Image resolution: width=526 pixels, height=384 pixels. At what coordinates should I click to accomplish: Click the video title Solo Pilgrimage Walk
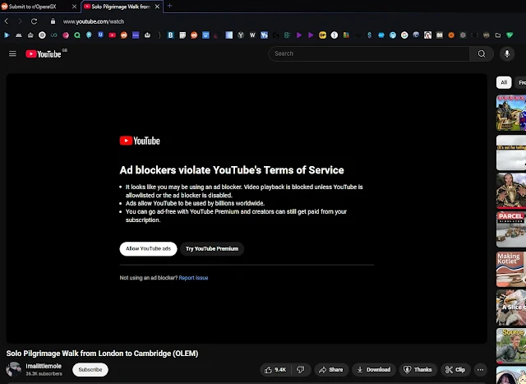(x=102, y=354)
